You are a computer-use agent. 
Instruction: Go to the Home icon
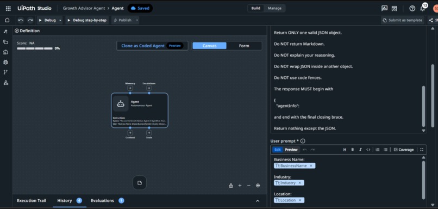pos(7,20)
